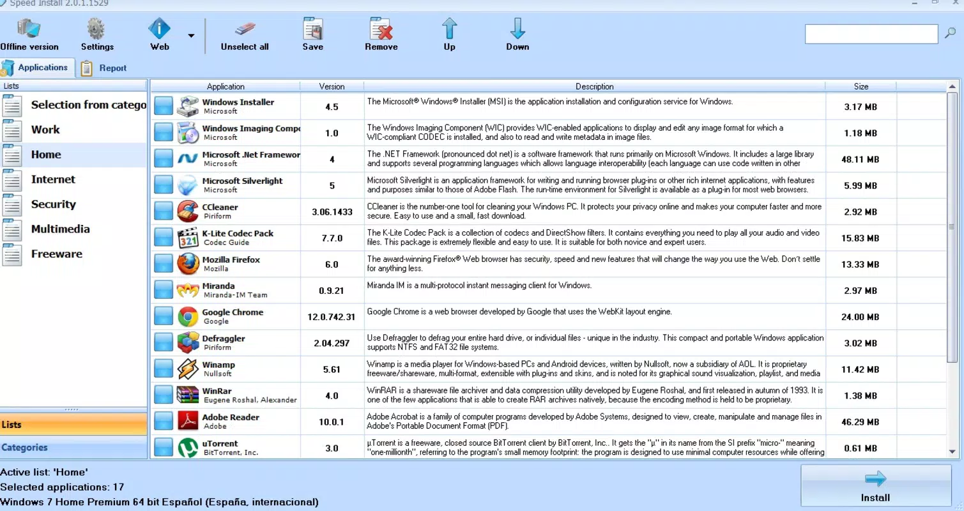Select the Internet list

(x=73, y=179)
